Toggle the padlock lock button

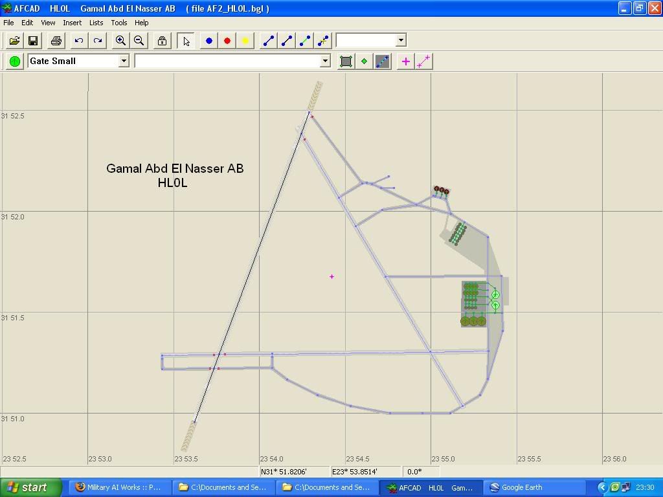[162, 41]
